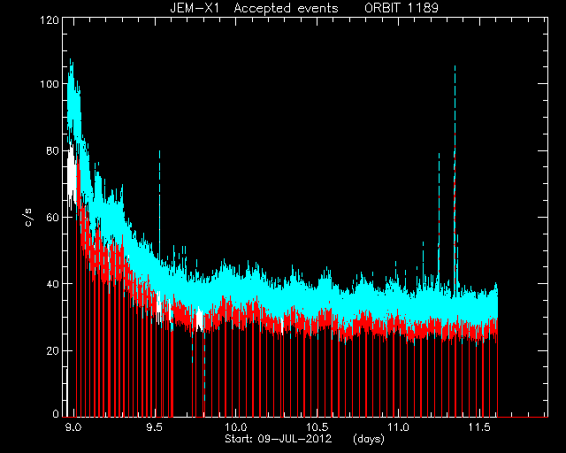The width and height of the screenshot is (566, 453).
Task: Click the y-axis tick label 80
Action: 52,150
